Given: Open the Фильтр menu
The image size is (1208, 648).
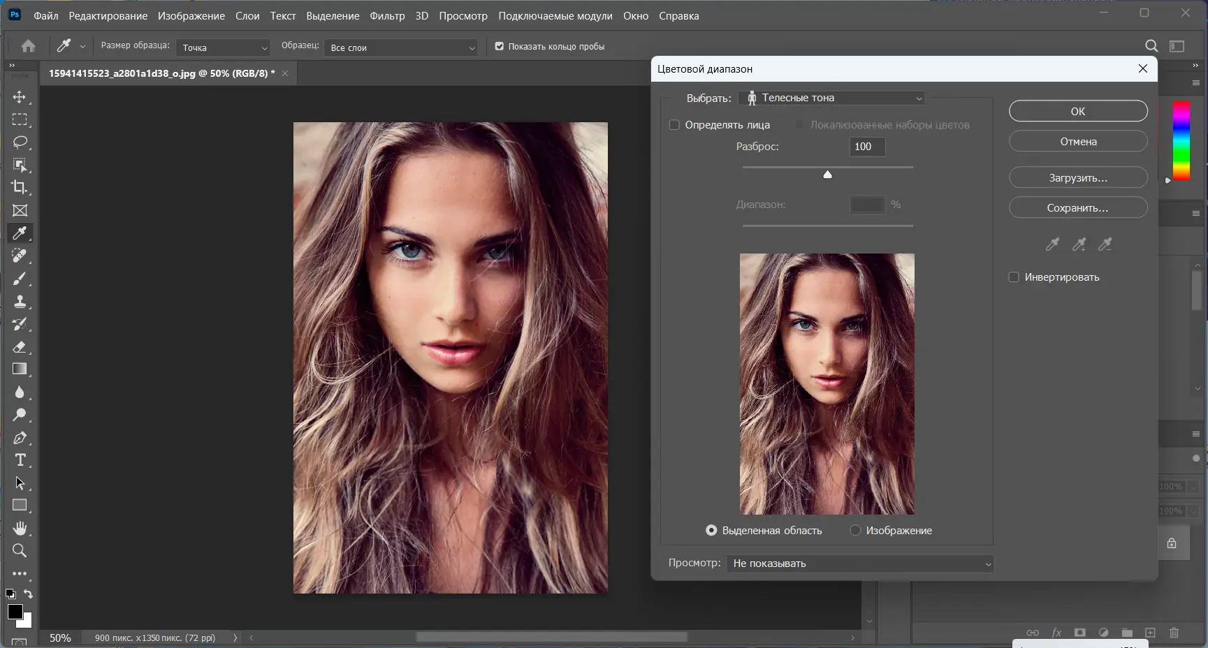Looking at the screenshot, I should pyautogui.click(x=387, y=15).
